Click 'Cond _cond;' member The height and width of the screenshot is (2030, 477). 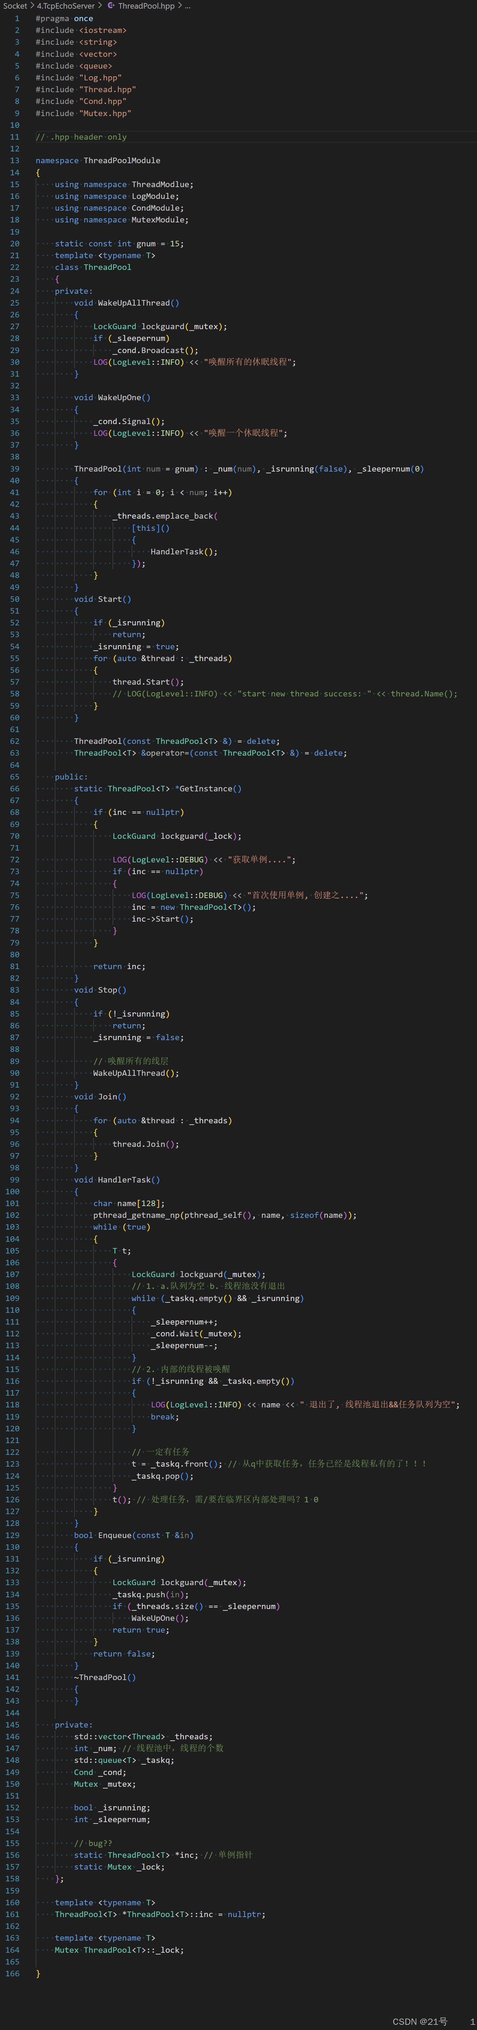pos(100,1772)
